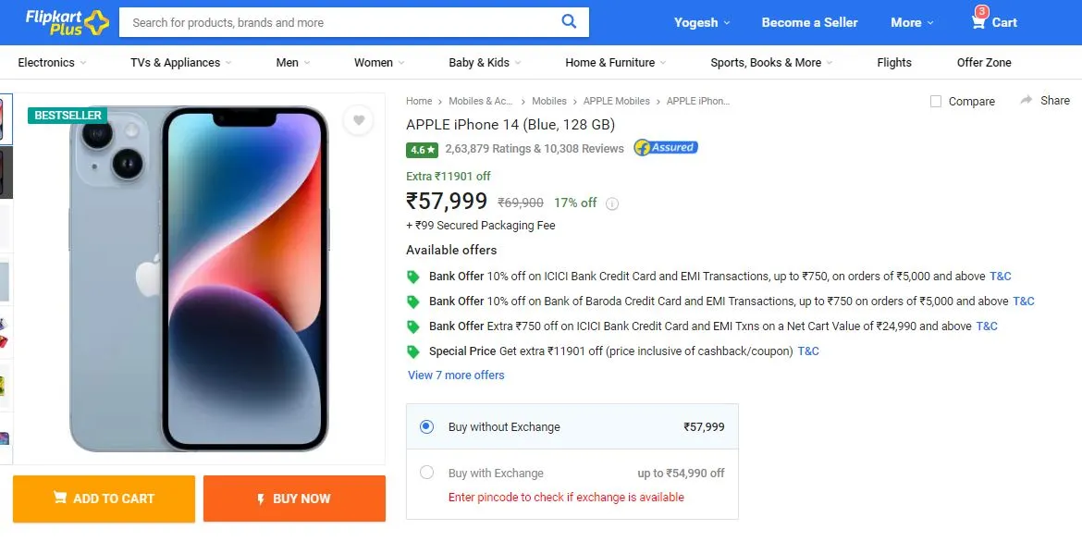Viewport: 1082px width, 554px height.
Task: Tick the Compare checkbox
Action: pyautogui.click(x=936, y=102)
